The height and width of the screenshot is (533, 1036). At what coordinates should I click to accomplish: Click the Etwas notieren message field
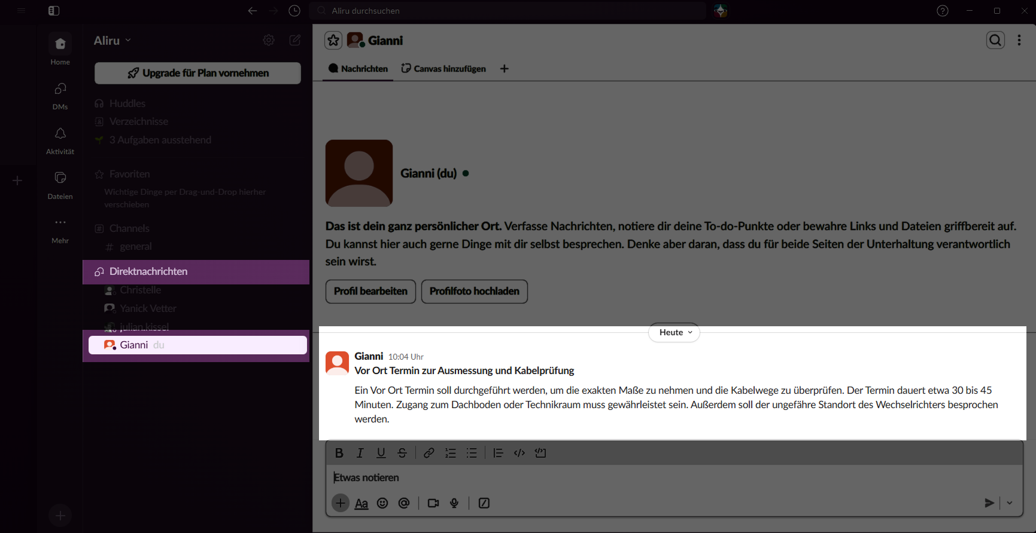tap(675, 477)
